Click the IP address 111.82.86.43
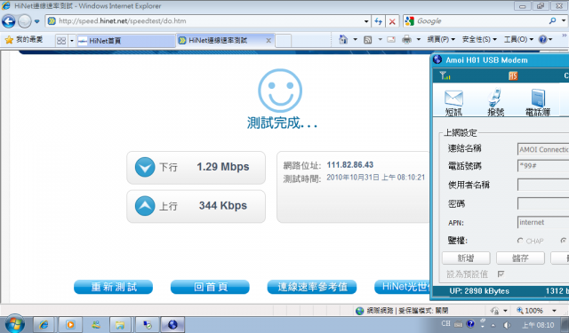569x333 pixels. click(x=349, y=165)
